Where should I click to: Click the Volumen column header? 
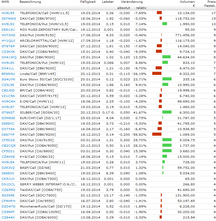tap(187, 2)
